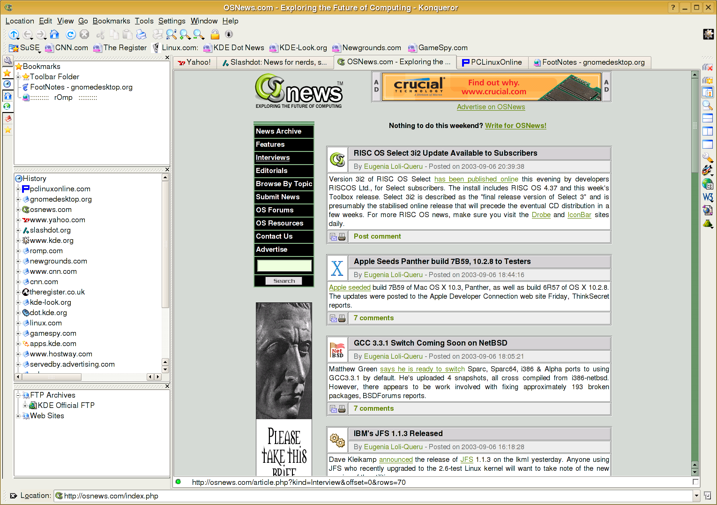Click the W3 validator icon
Viewport: 717px width, 505px height.
click(x=708, y=197)
